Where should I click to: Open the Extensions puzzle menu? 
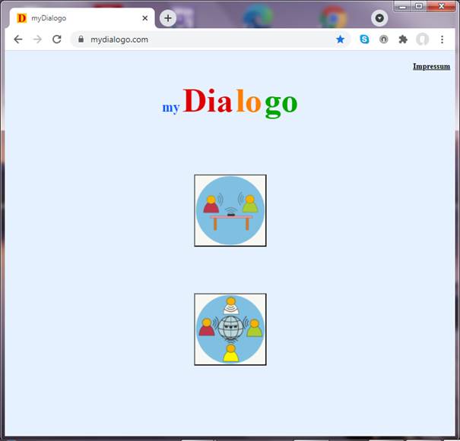click(x=403, y=39)
